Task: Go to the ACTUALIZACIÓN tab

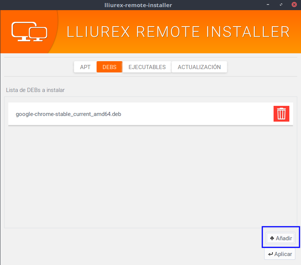Action: [199, 67]
